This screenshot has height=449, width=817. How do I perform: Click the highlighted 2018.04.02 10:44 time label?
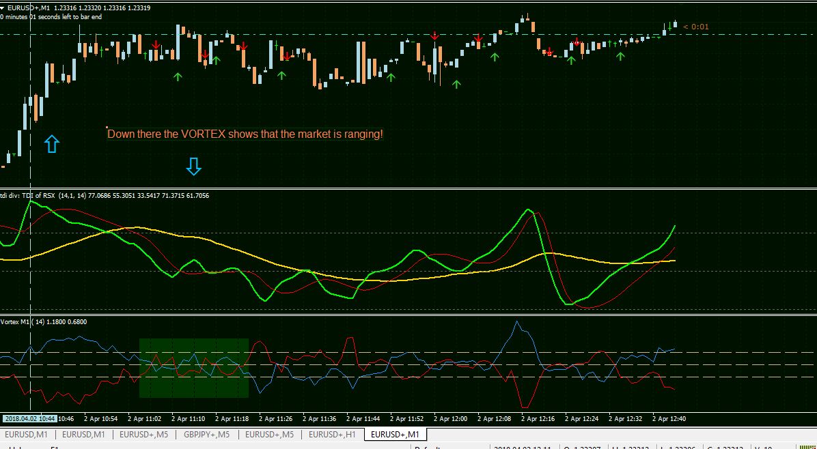[29, 419]
